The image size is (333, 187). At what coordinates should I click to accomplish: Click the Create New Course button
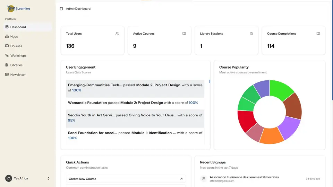click(x=126, y=179)
